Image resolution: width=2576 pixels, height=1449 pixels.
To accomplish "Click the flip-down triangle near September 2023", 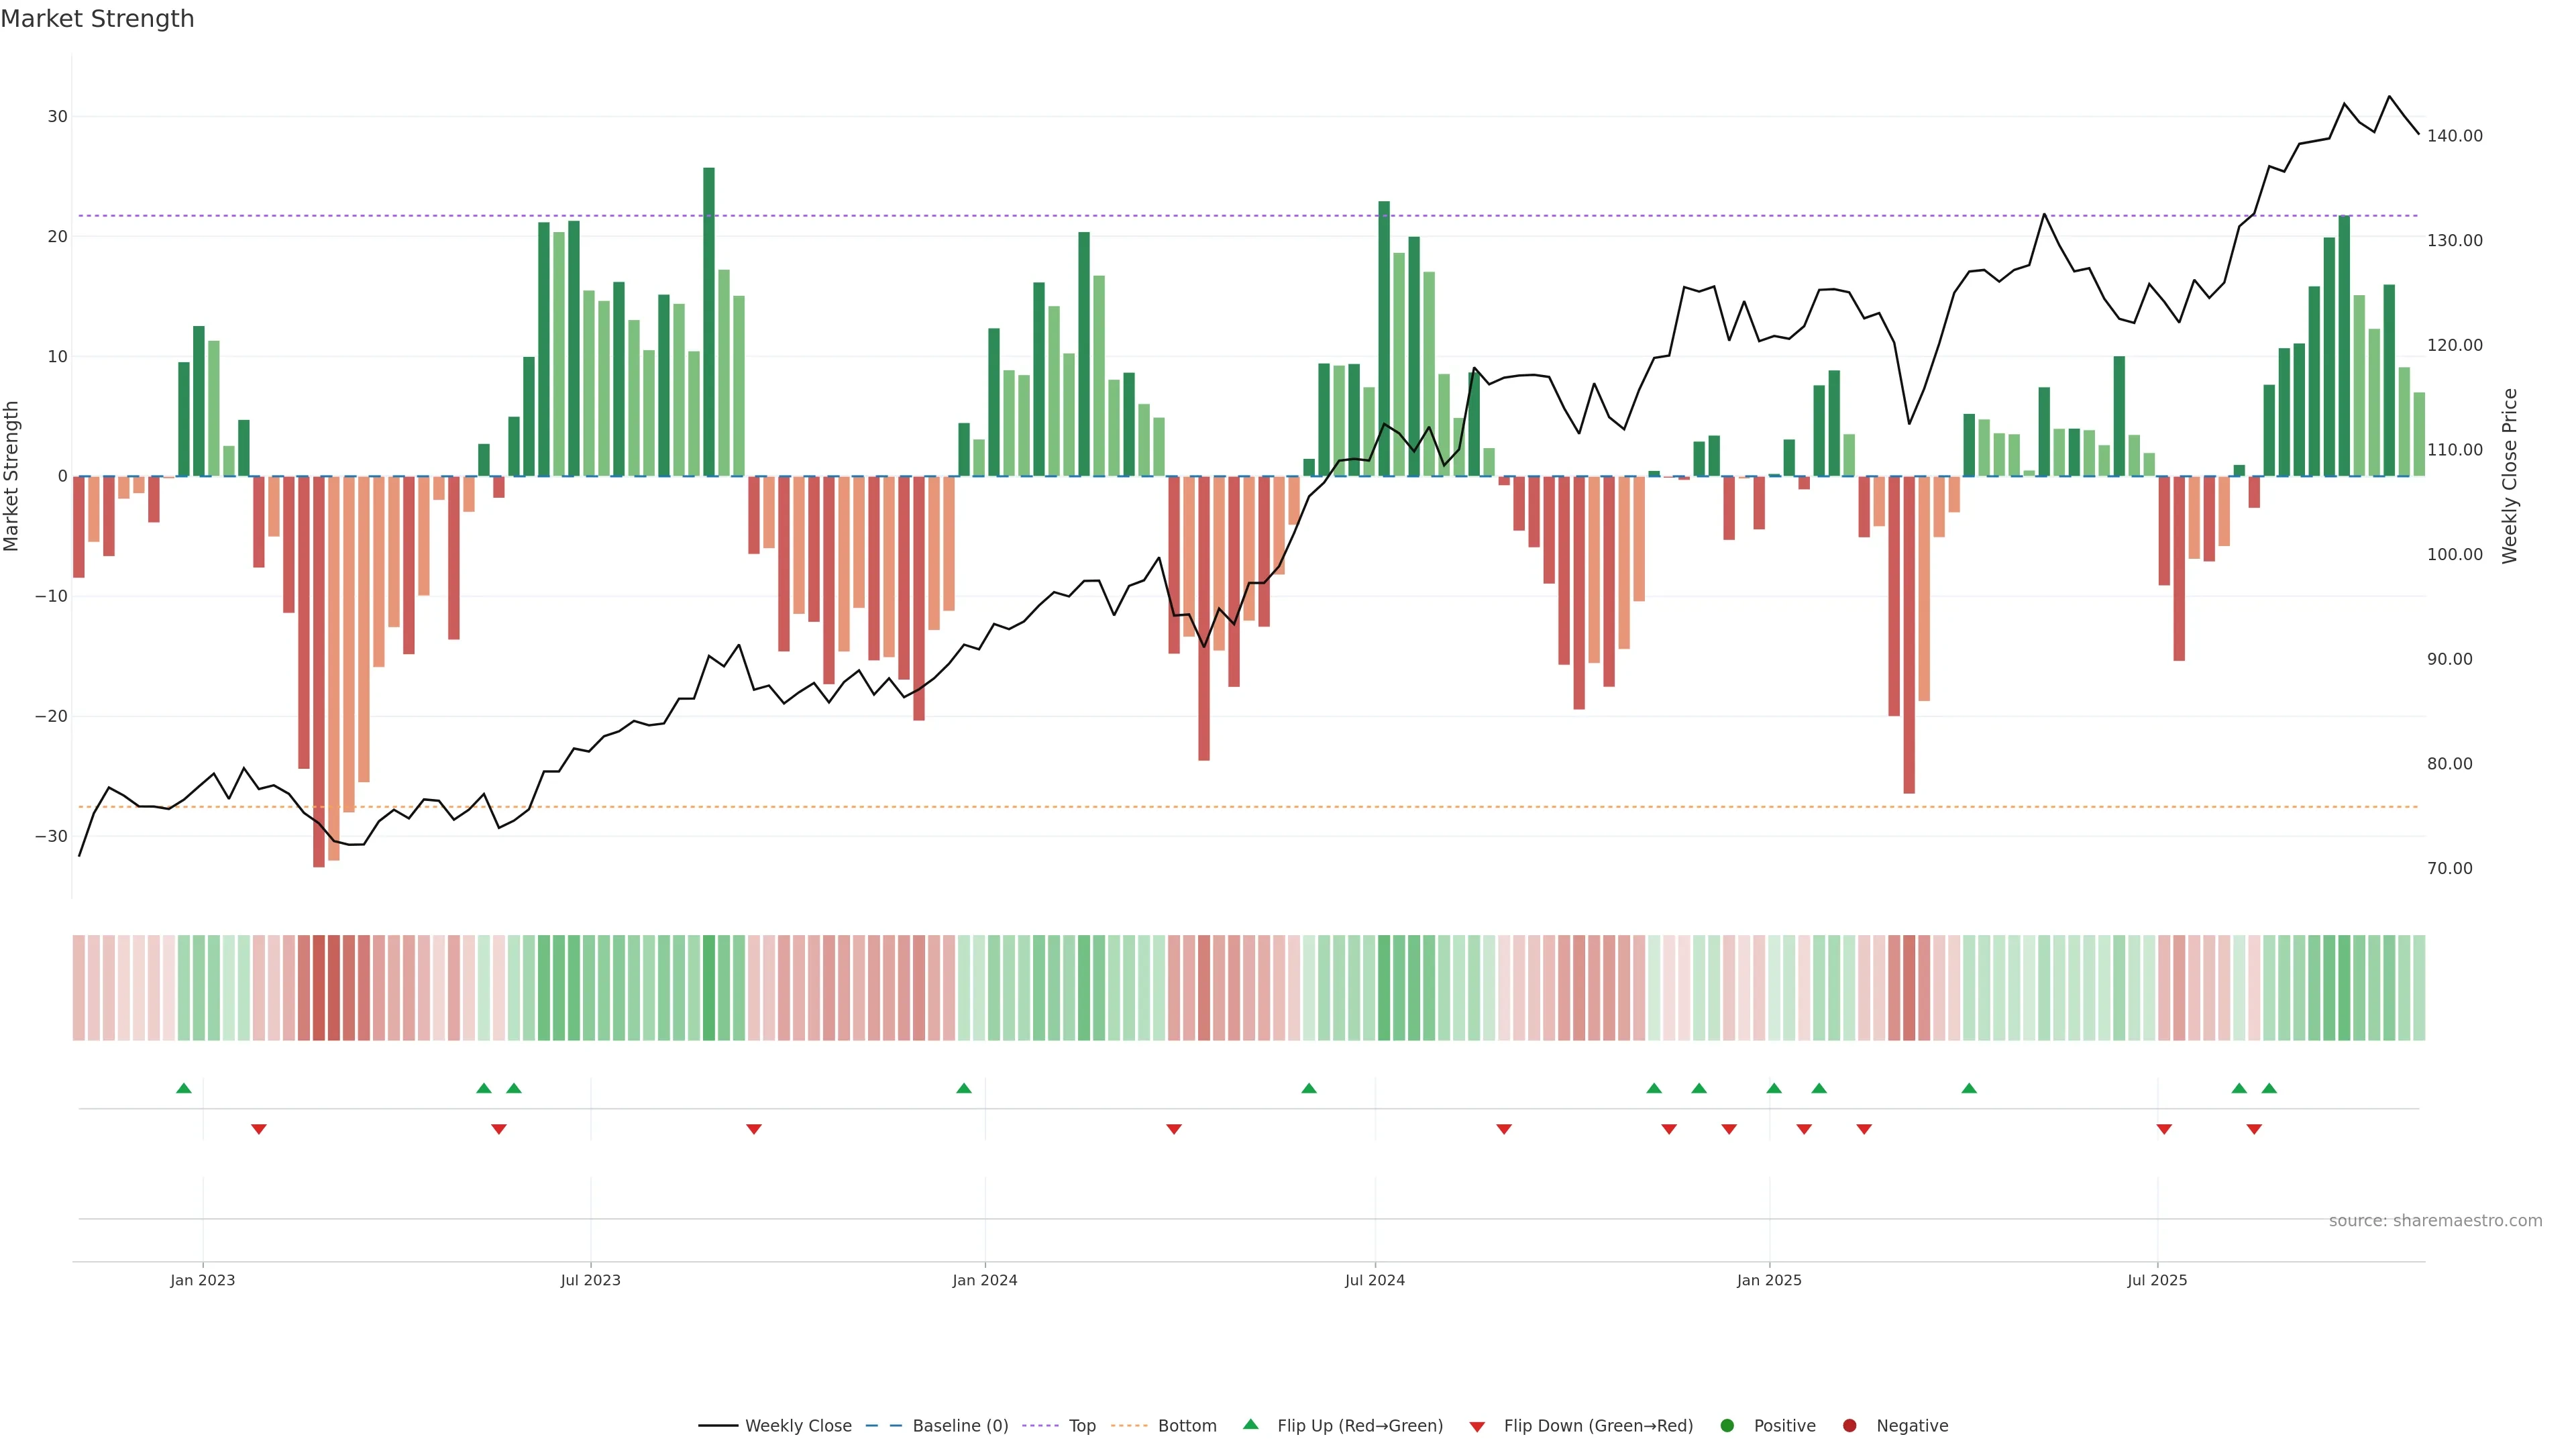I will pos(754,1129).
